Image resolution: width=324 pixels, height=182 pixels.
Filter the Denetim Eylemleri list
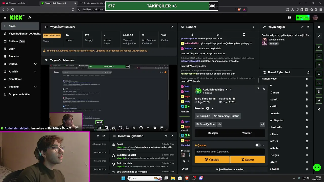pyautogui.click(x=166, y=136)
